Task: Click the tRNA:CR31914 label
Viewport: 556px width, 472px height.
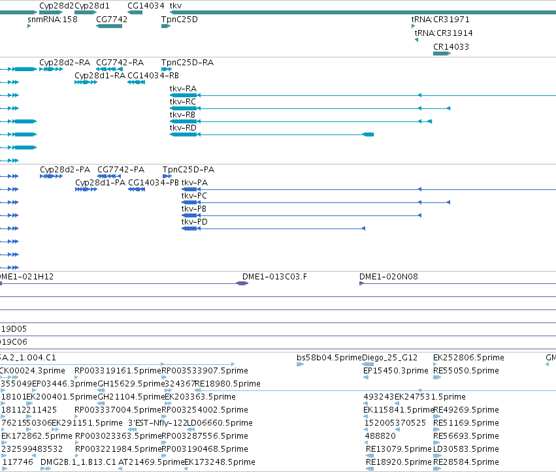Action: tap(444, 33)
